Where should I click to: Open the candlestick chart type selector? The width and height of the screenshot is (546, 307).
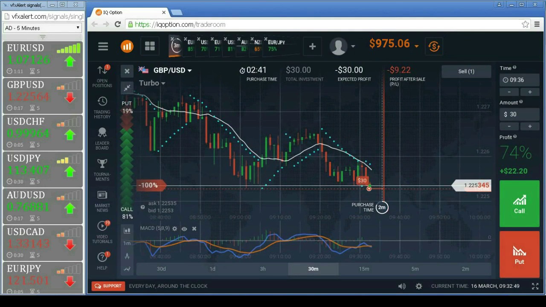point(127,231)
